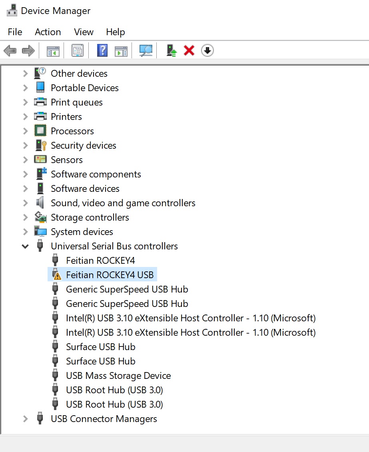
Task: Select first Intel USB 3.10 Host Controller
Action: (x=191, y=318)
